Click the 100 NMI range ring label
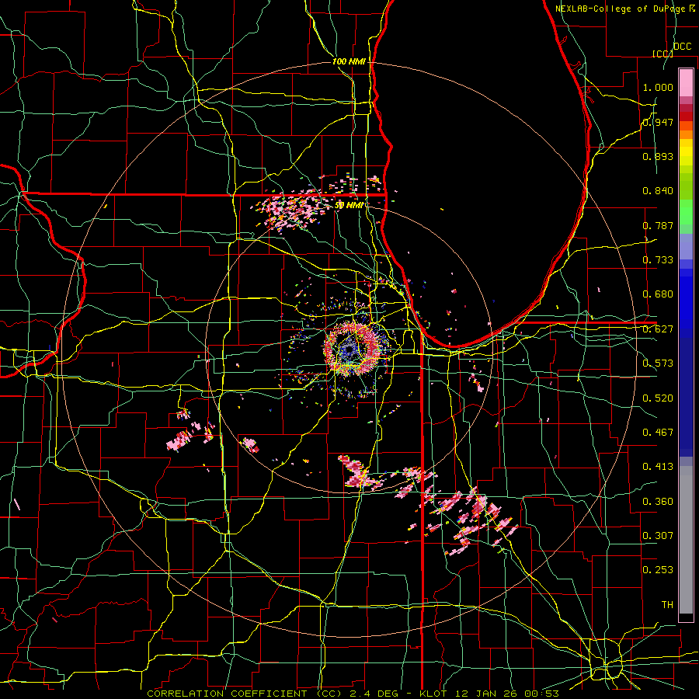The image size is (699, 699). 349,61
